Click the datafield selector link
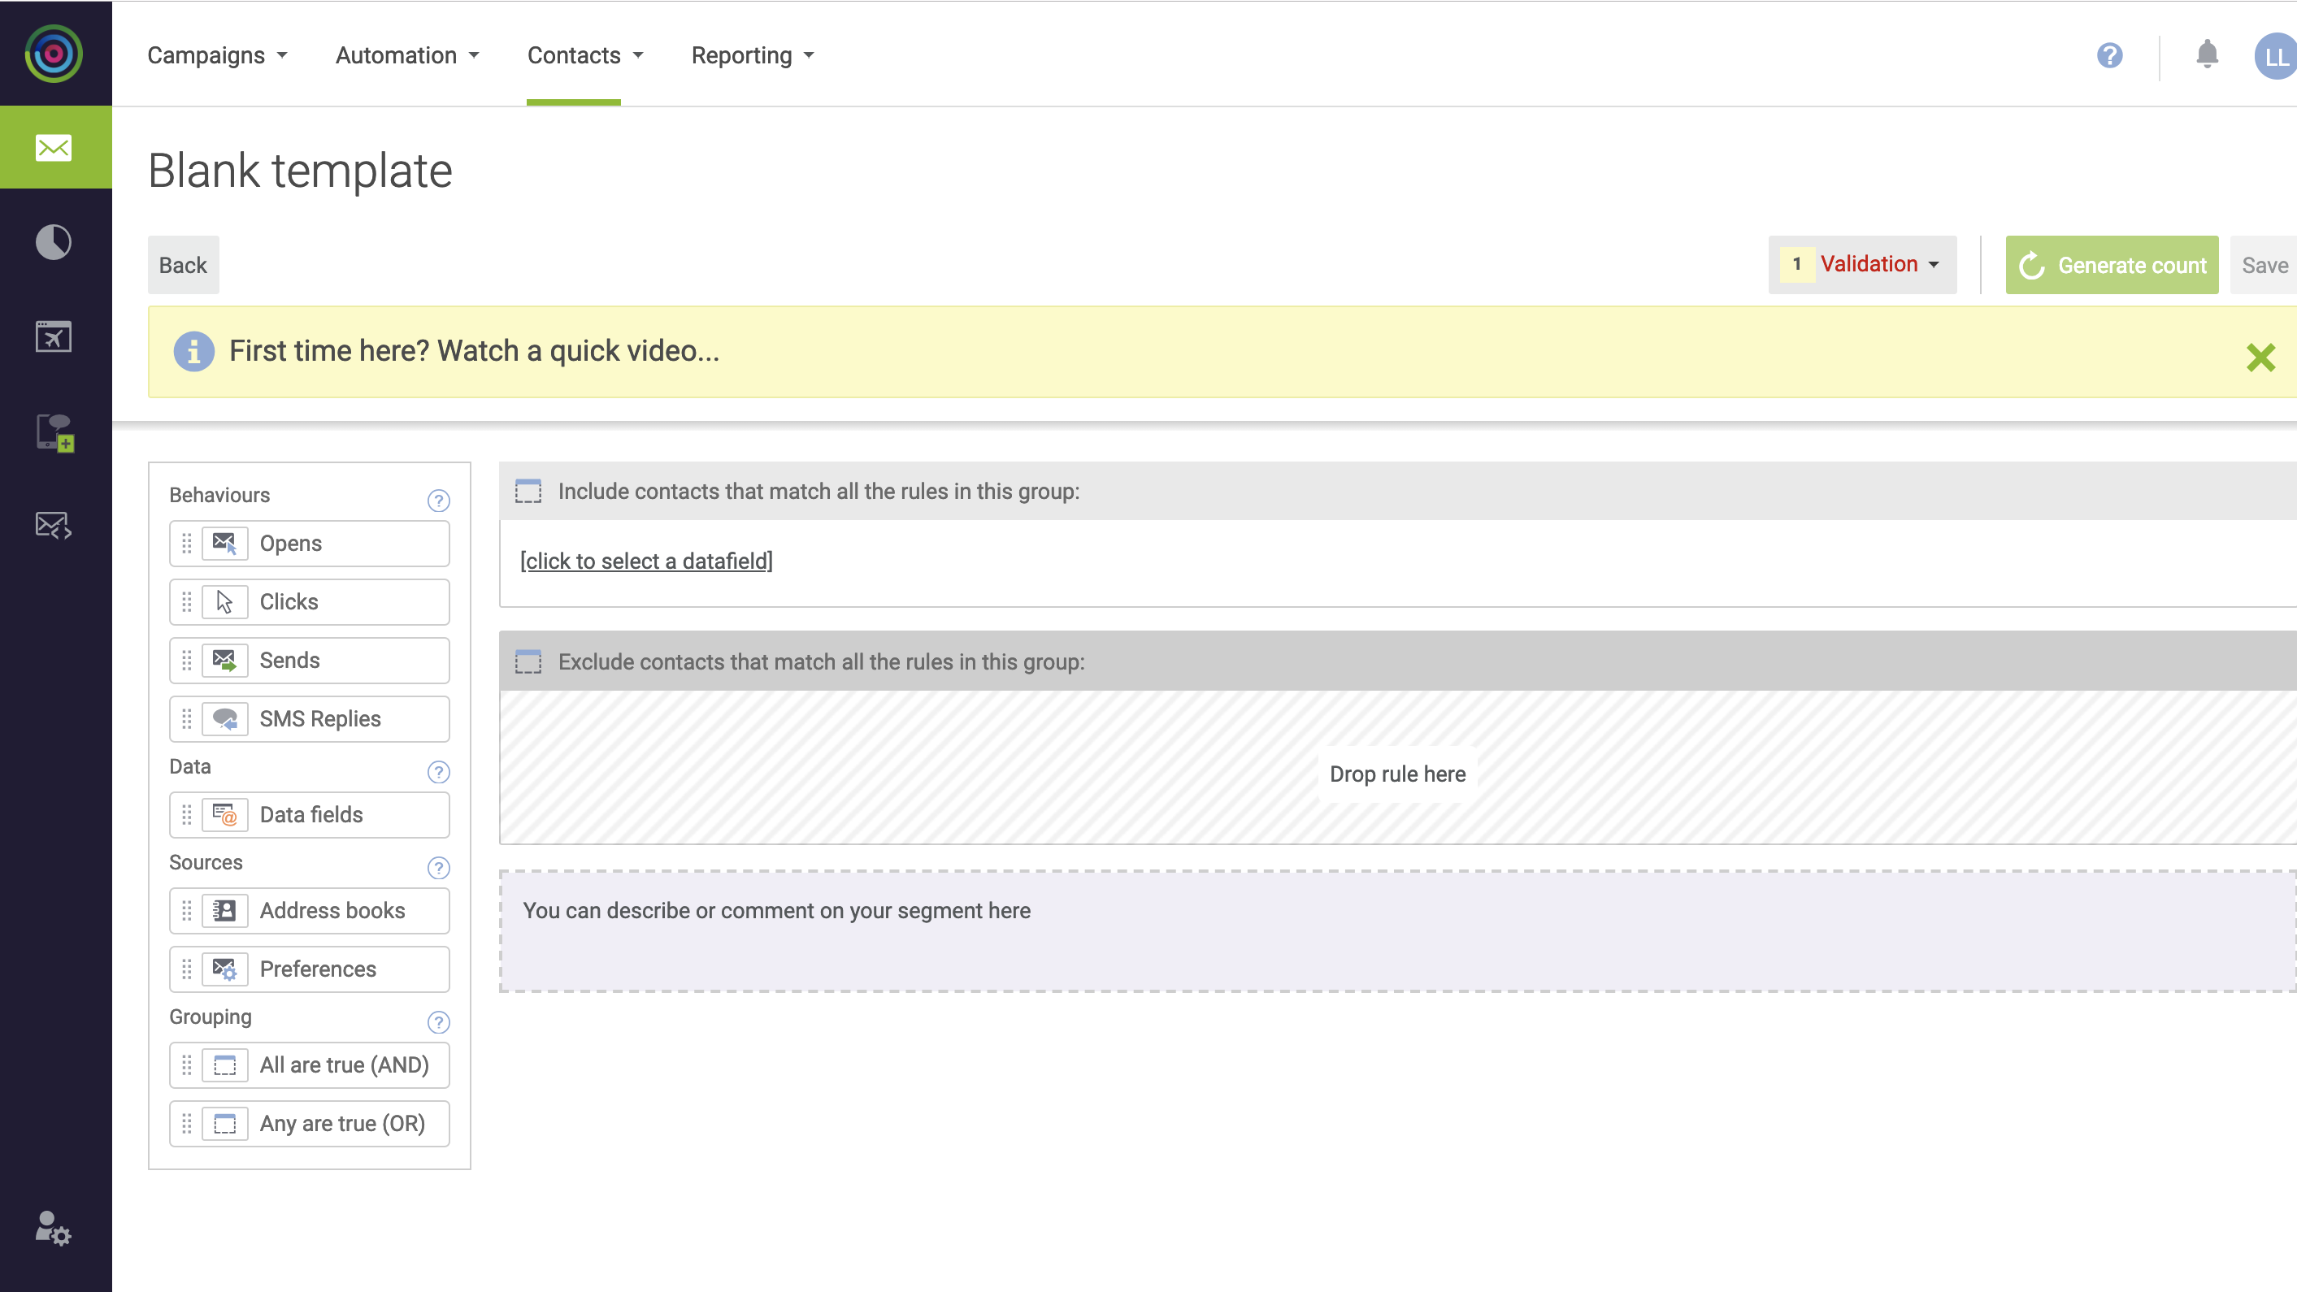The image size is (2297, 1292). [x=647, y=560]
